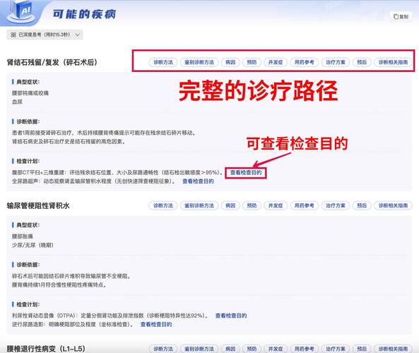
Task: Open 诊断相关指南 tag for 输尿管梗阻性肾积水
Action: tap(393, 205)
